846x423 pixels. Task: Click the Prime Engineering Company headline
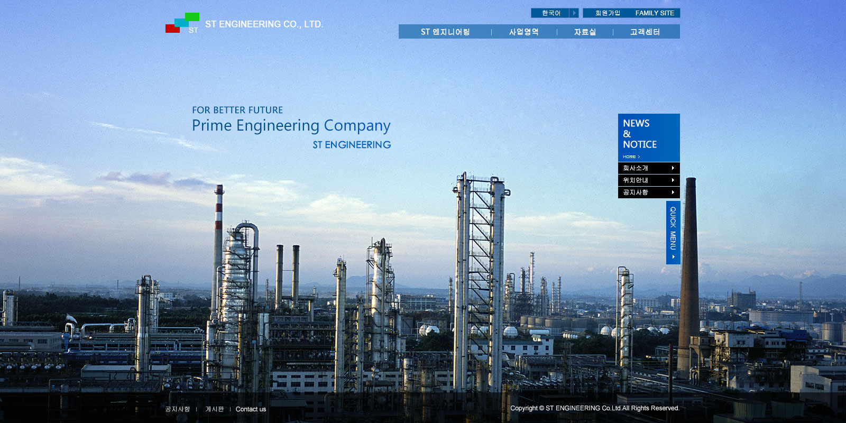[x=291, y=126]
